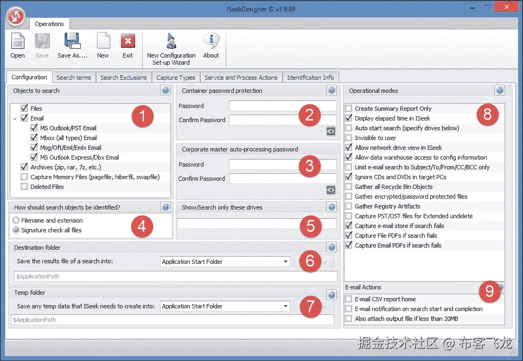
Task: Click Container Confirm Password field
Action: click(283, 120)
